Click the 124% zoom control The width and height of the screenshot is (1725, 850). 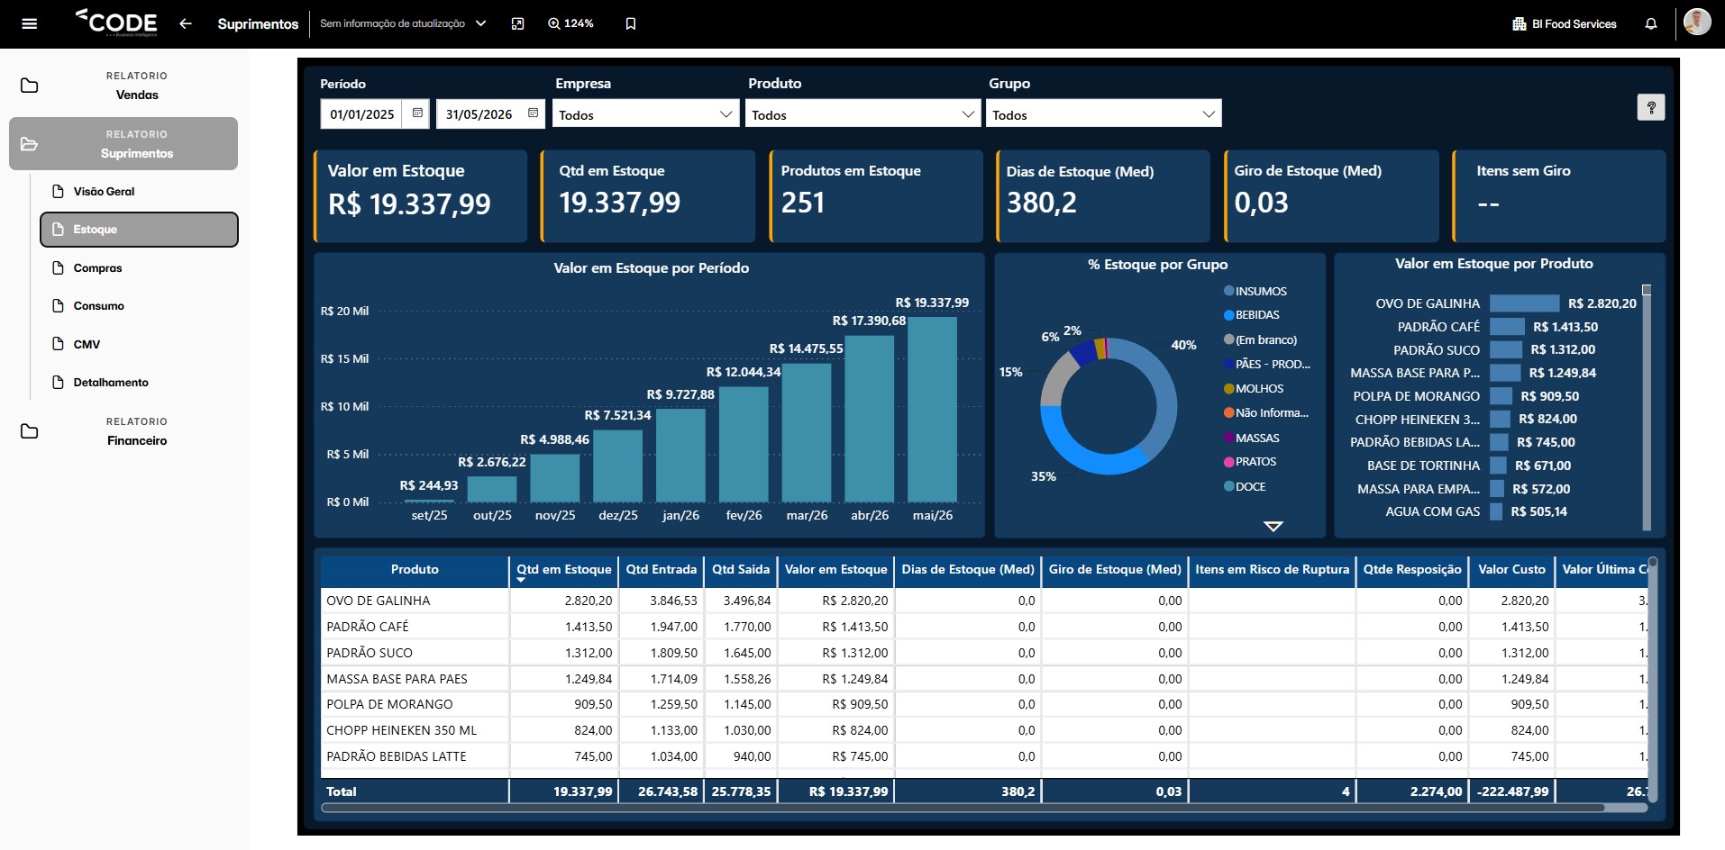point(570,23)
